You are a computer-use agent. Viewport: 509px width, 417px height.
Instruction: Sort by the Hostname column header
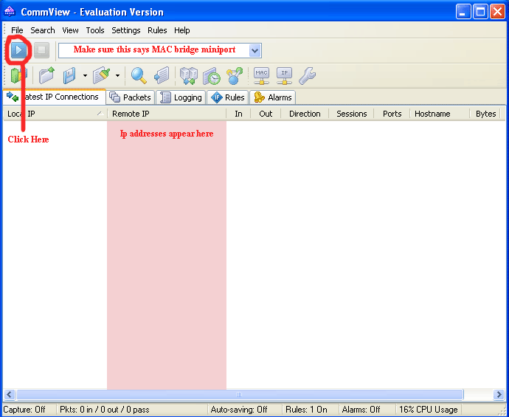(440, 114)
